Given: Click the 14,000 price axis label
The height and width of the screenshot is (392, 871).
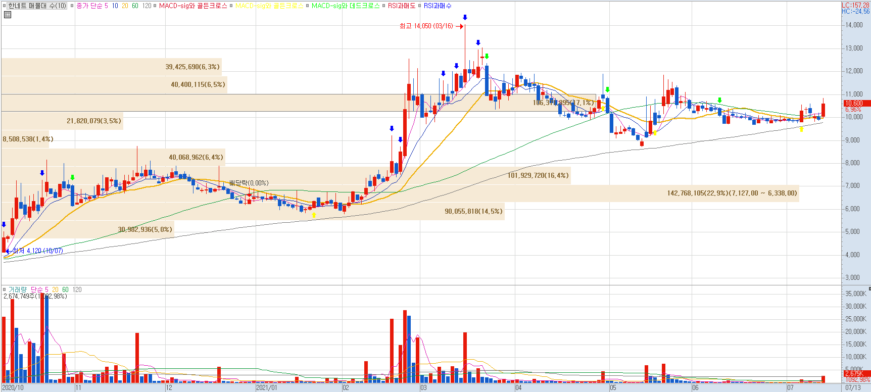Looking at the screenshot, I should click(854, 25).
